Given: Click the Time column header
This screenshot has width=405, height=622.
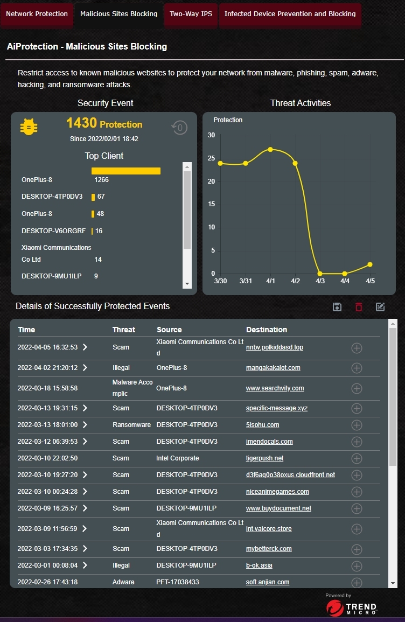Looking at the screenshot, I should [x=26, y=330].
